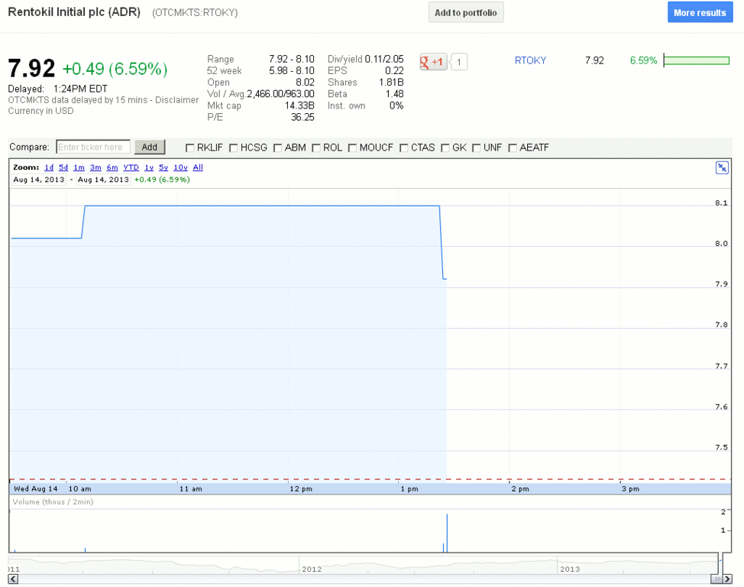Click the 2012 label in overview timeline

coord(312,569)
